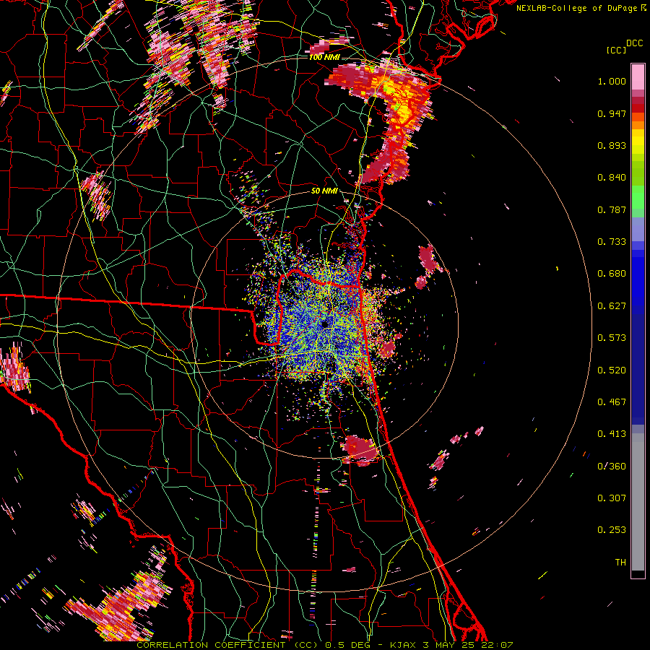Click the 22:07 timestamp text
650x650 pixels.
(498, 645)
